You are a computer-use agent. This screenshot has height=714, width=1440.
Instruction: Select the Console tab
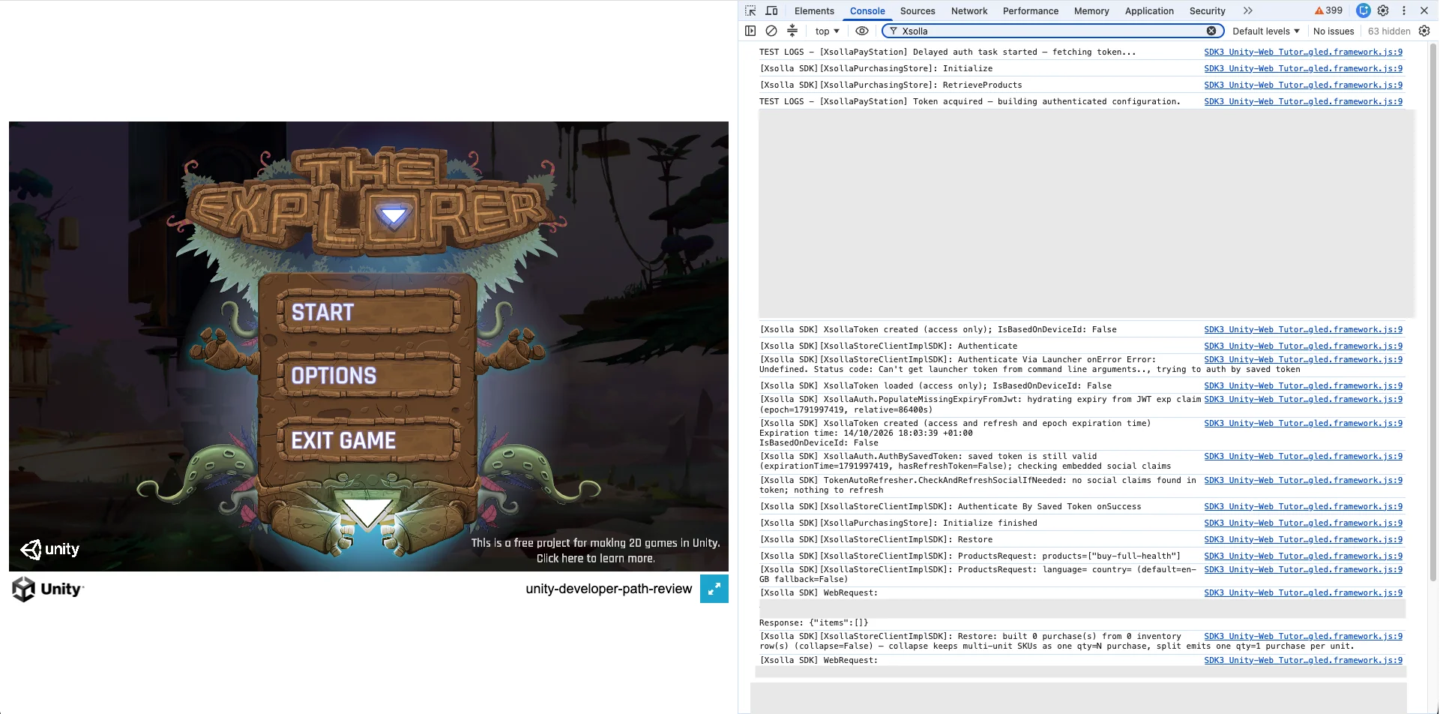(x=867, y=10)
